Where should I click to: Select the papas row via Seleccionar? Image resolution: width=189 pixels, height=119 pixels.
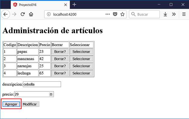point(81,52)
